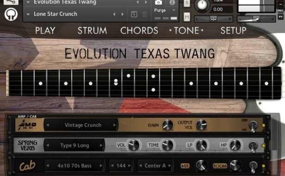
Task: Mute the instrument with M button
Action: [x=186, y=17]
